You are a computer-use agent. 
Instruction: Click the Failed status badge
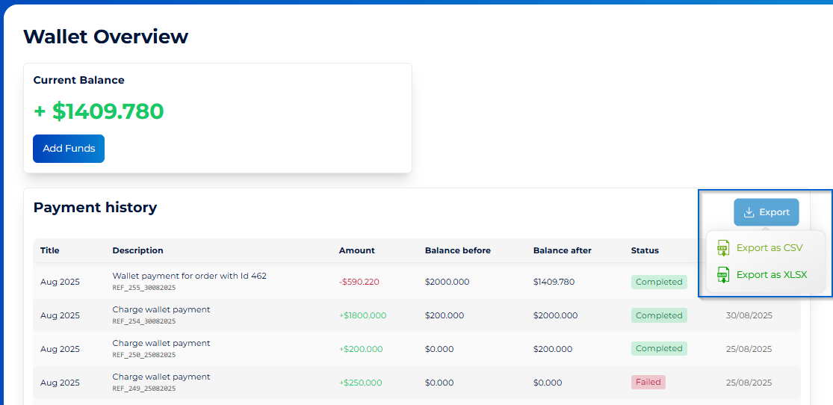pyautogui.click(x=648, y=382)
